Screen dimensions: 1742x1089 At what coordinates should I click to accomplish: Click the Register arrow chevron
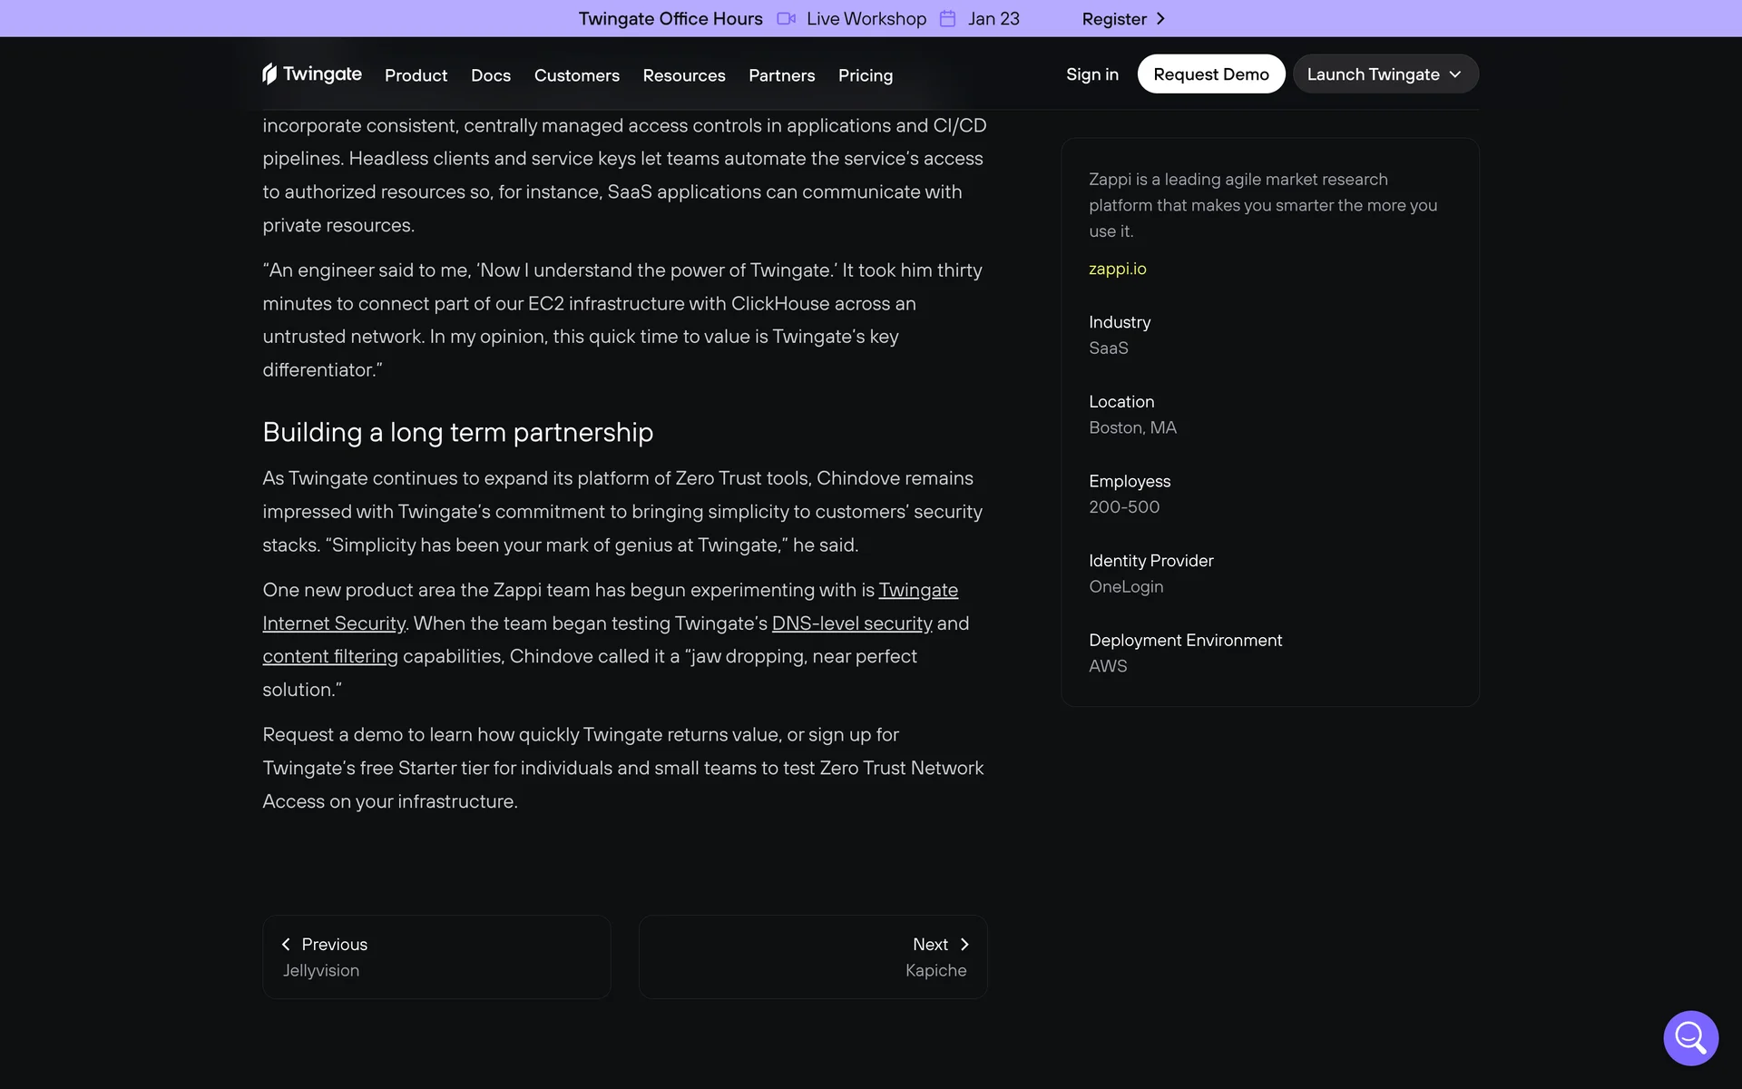[1160, 18]
